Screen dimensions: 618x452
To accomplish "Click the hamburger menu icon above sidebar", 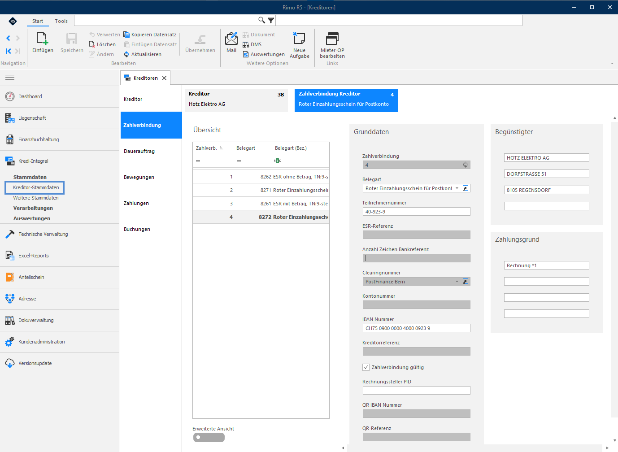I will (10, 78).
